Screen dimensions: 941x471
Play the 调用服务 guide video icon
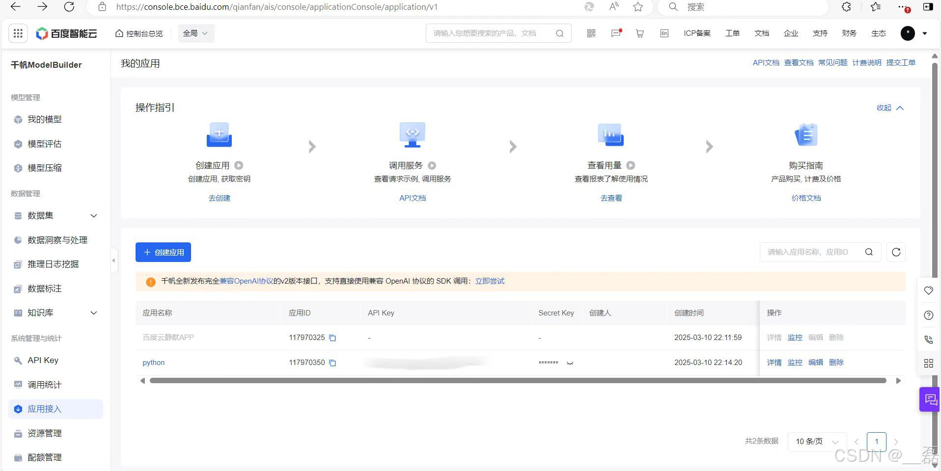coord(432,165)
